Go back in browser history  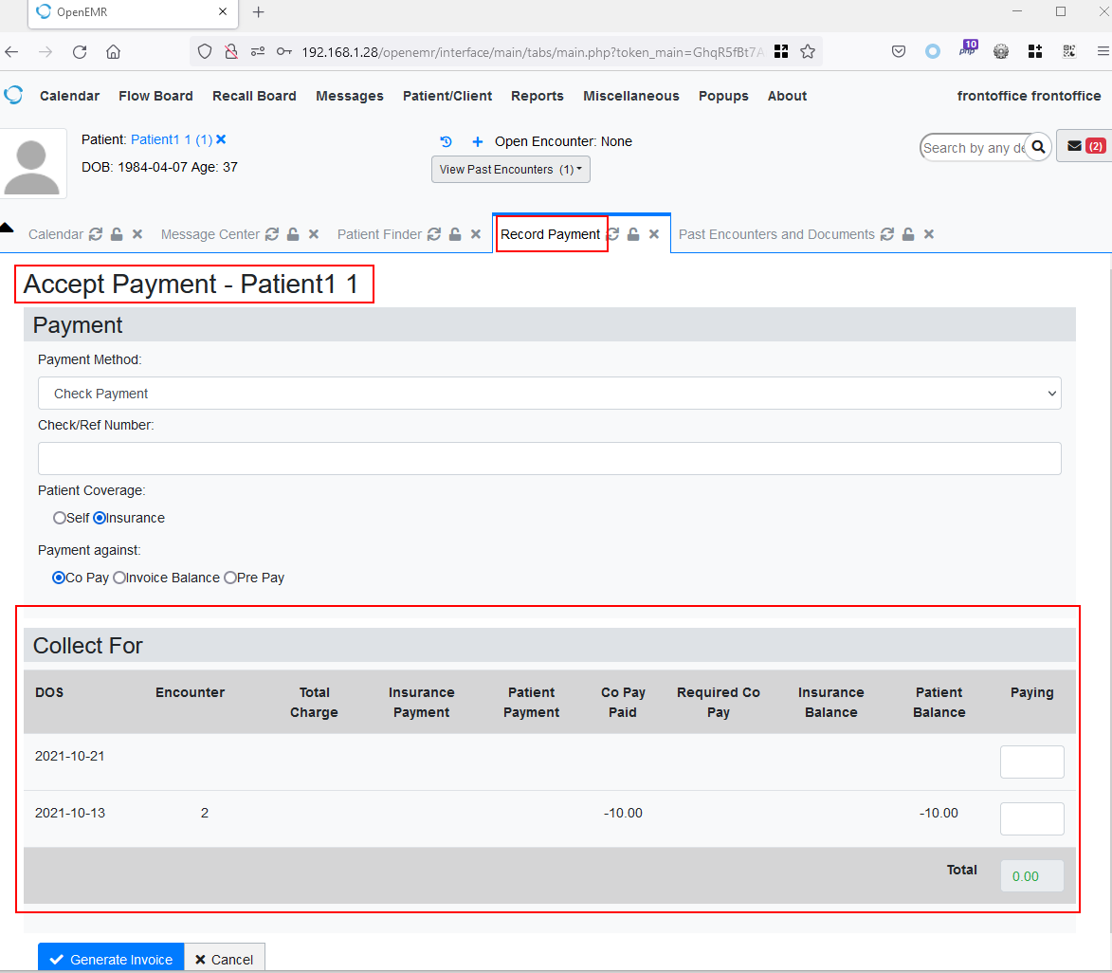pyautogui.click(x=11, y=52)
